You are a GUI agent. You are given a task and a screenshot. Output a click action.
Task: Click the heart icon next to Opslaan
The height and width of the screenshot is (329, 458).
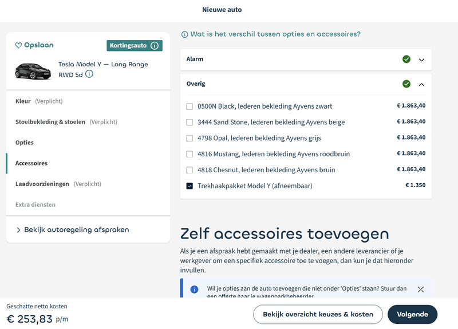(x=18, y=45)
